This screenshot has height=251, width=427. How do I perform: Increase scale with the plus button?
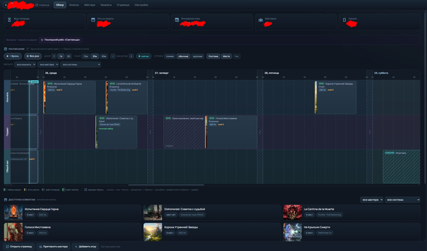click(x=131, y=56)
